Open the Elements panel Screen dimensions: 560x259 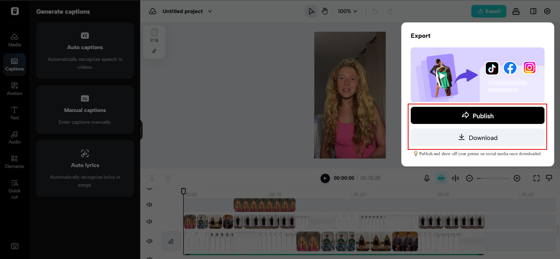[14, 162]
